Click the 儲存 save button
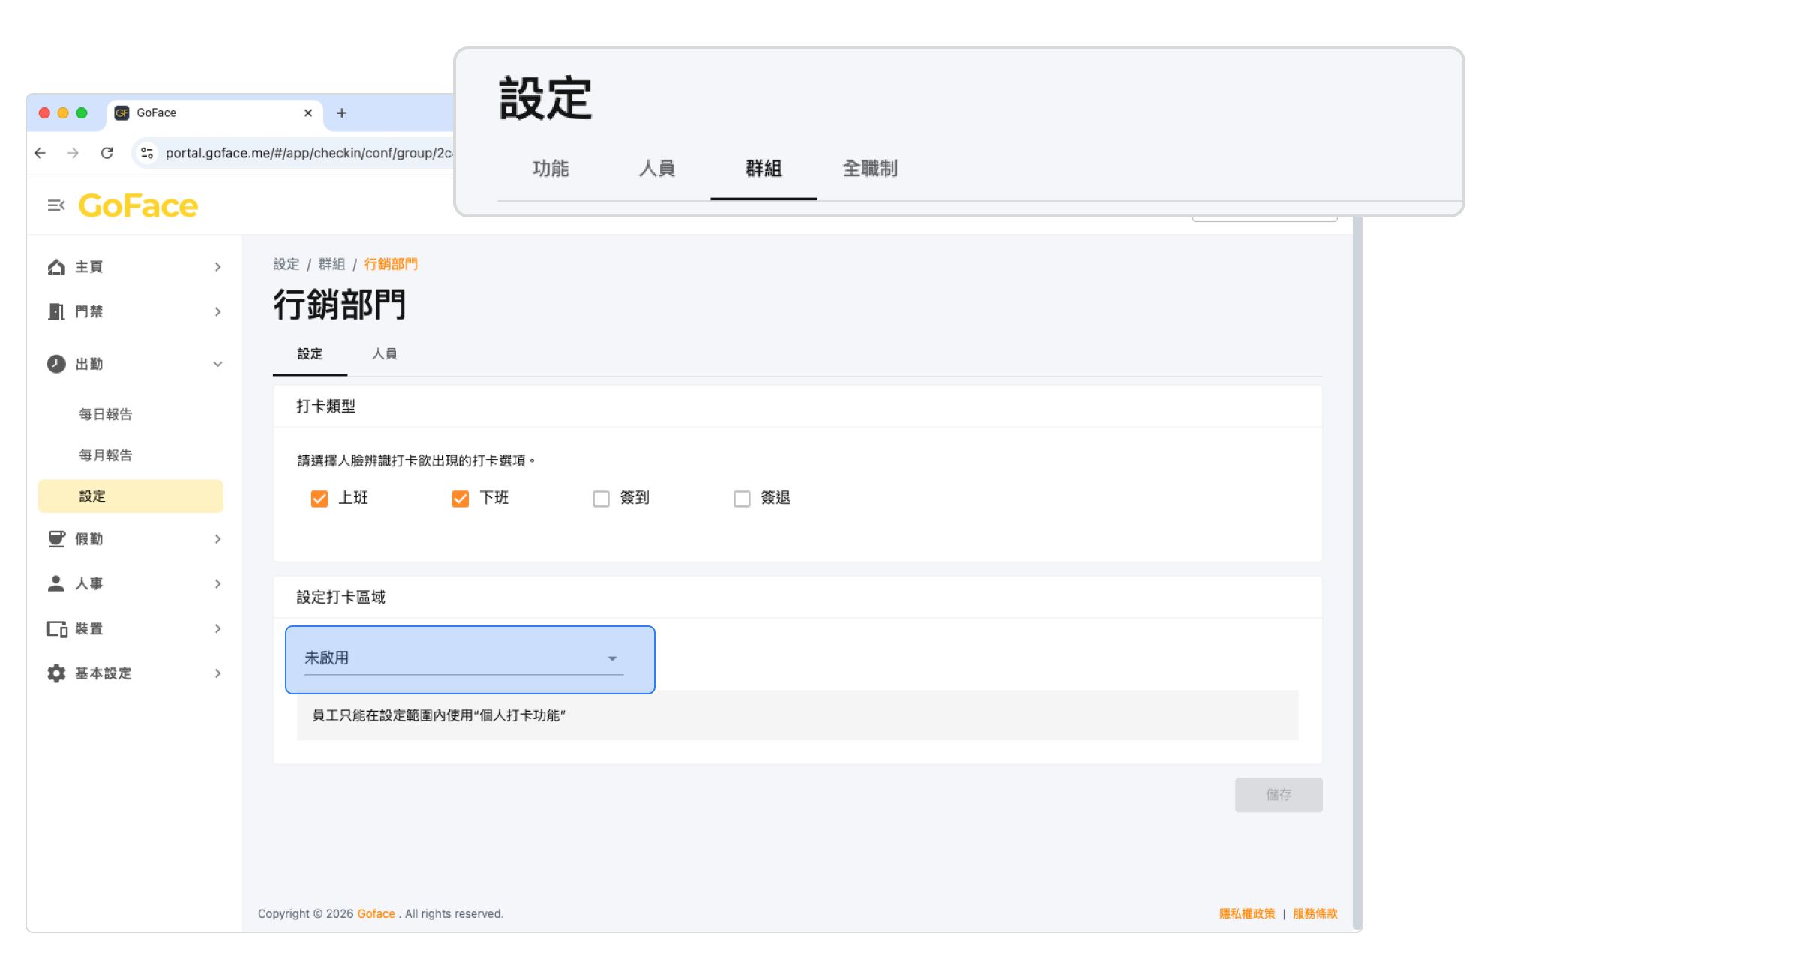 click(1279, 795)
